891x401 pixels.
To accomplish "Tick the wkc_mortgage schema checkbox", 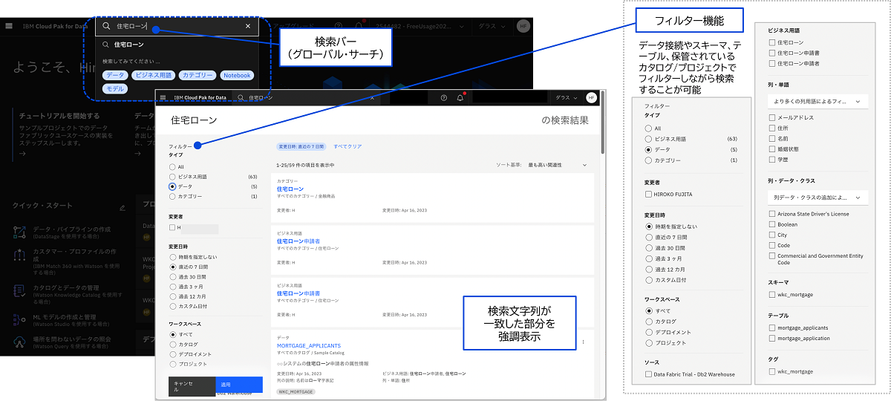I will (x=773, y=295).
